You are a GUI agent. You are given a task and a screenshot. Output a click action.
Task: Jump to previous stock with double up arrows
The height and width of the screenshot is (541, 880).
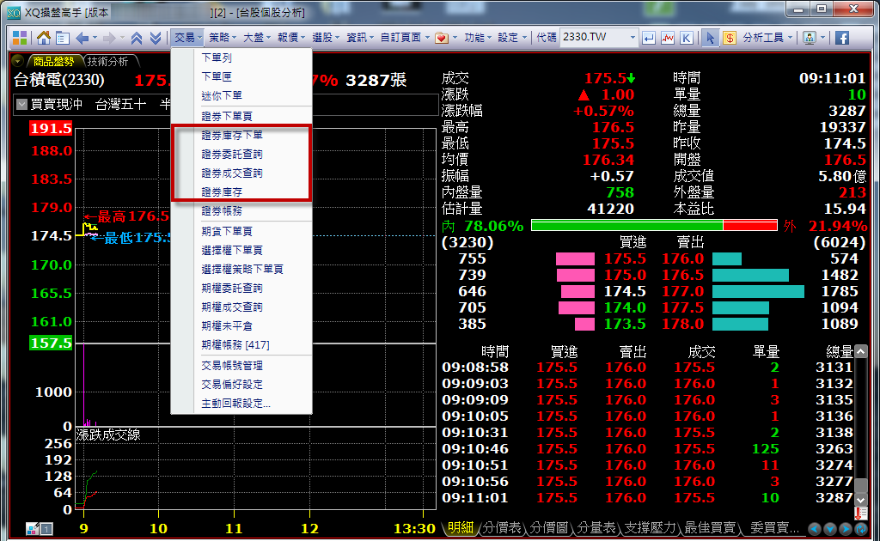(x=137, y=38)
